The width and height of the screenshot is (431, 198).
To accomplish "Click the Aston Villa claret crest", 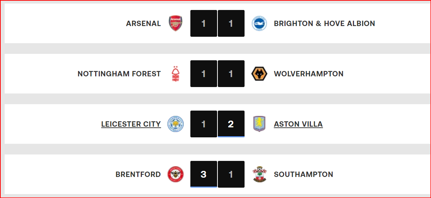I will 259,124.
